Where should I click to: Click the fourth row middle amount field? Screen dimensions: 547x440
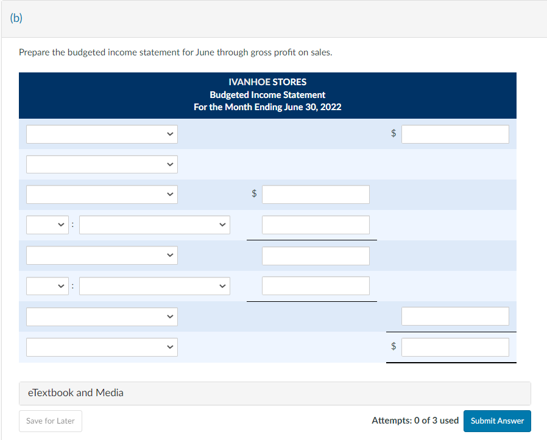pyautogui.click(x=316, y=225)
